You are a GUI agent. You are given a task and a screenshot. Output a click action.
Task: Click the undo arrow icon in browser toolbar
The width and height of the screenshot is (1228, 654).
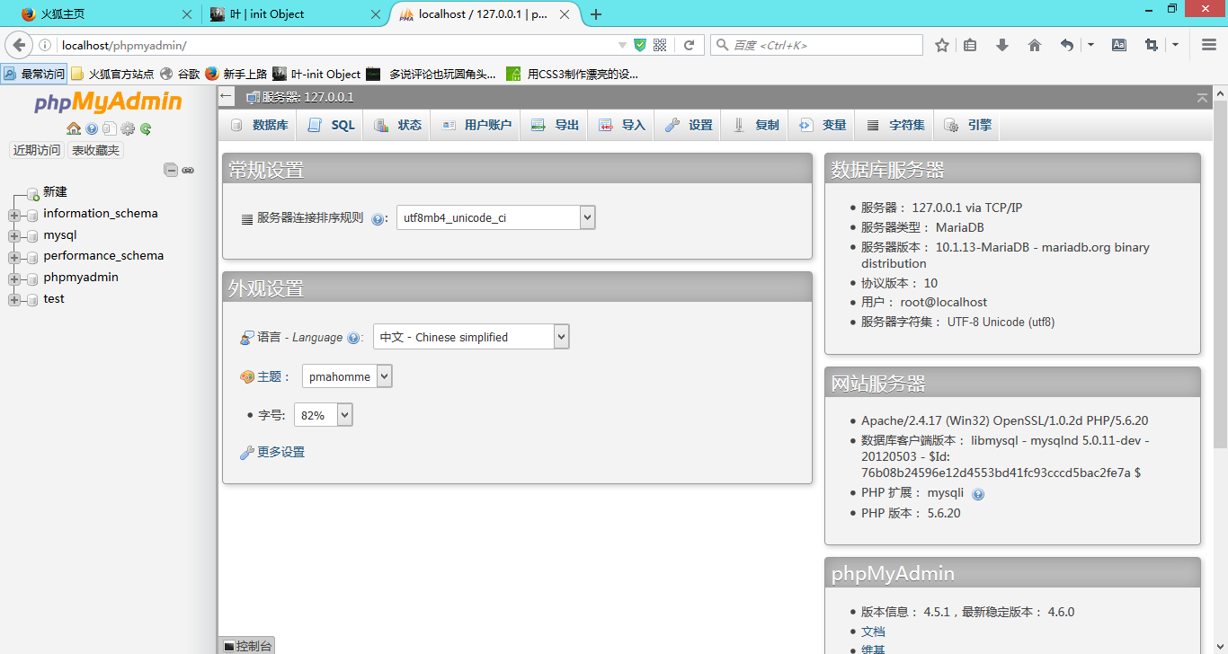[x=1066, y=45]
